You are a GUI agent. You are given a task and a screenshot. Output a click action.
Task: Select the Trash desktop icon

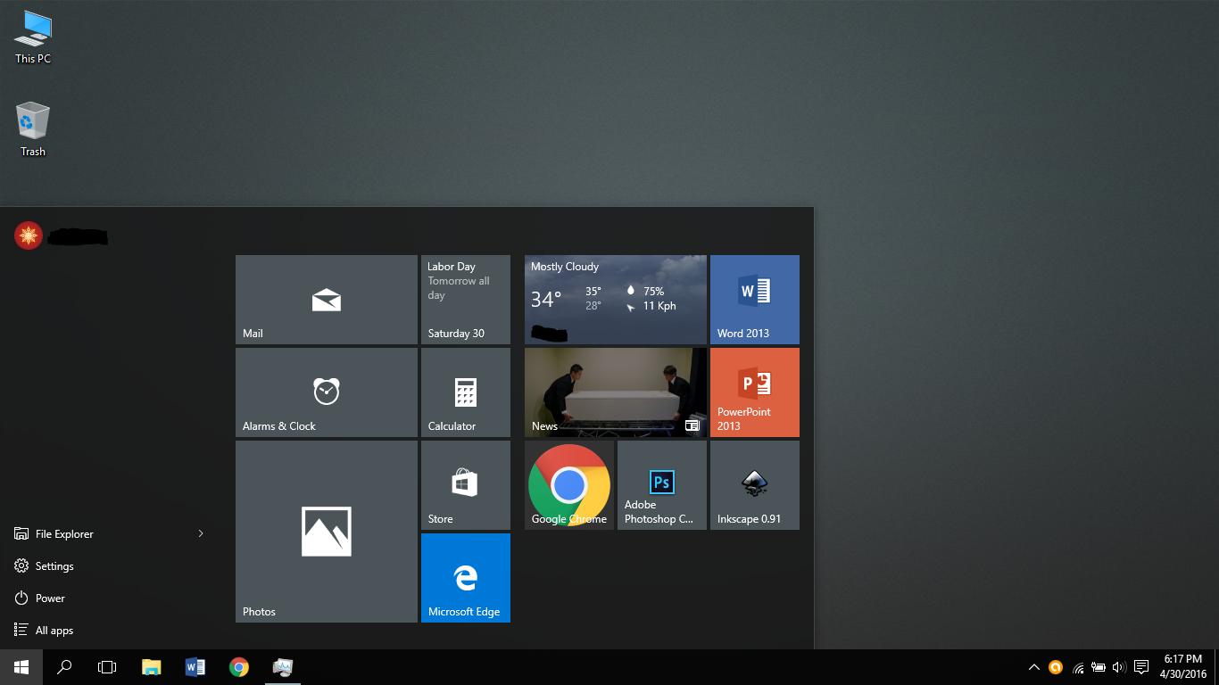click(33, 130)
